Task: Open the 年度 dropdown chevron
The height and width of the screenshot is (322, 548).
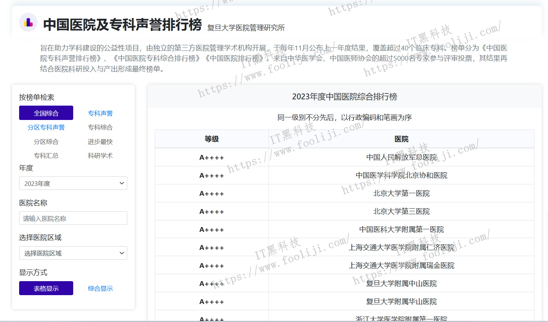Action: click(121, 183)
